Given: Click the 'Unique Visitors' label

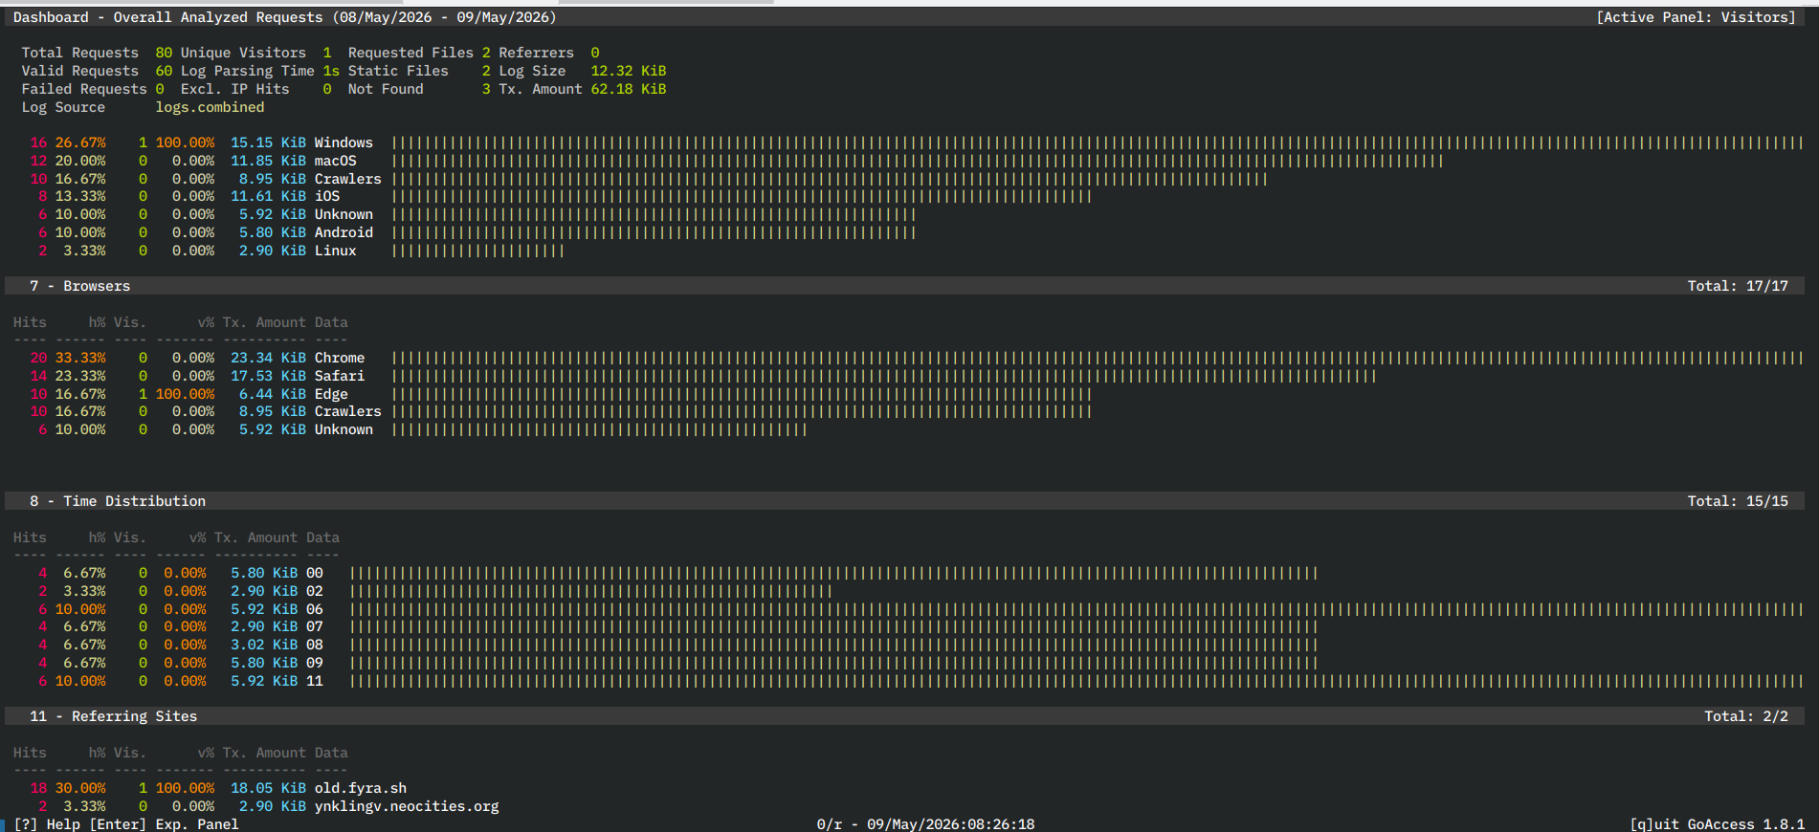Looking at the screenshot, I should coord(244,53).
